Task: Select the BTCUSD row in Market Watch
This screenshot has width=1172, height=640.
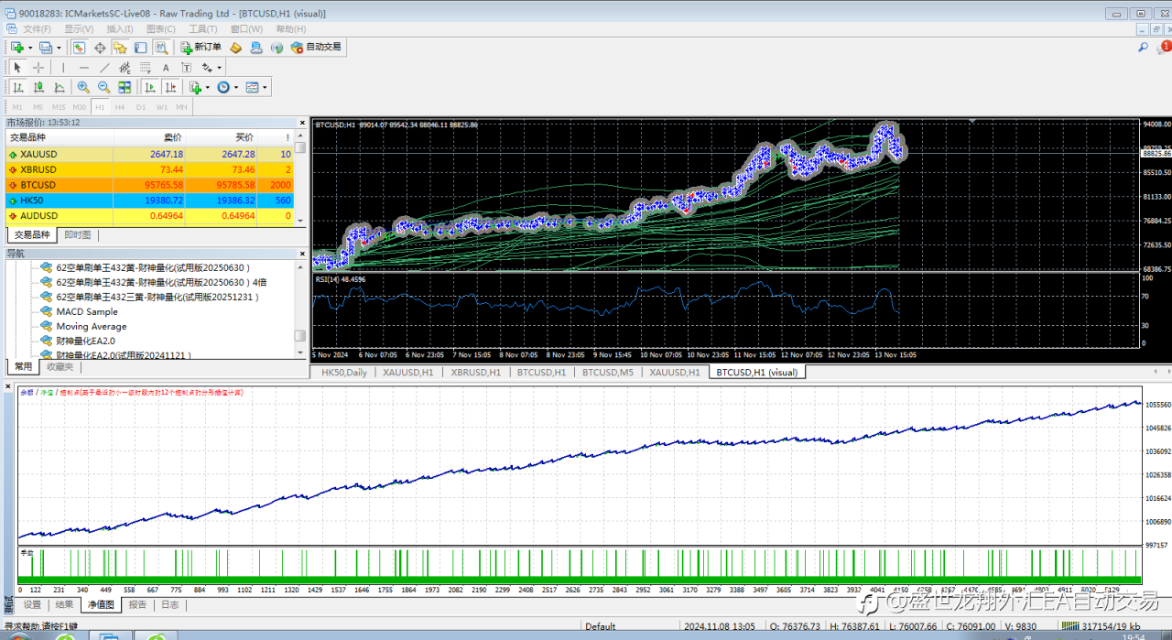Action: coord(38,185)
